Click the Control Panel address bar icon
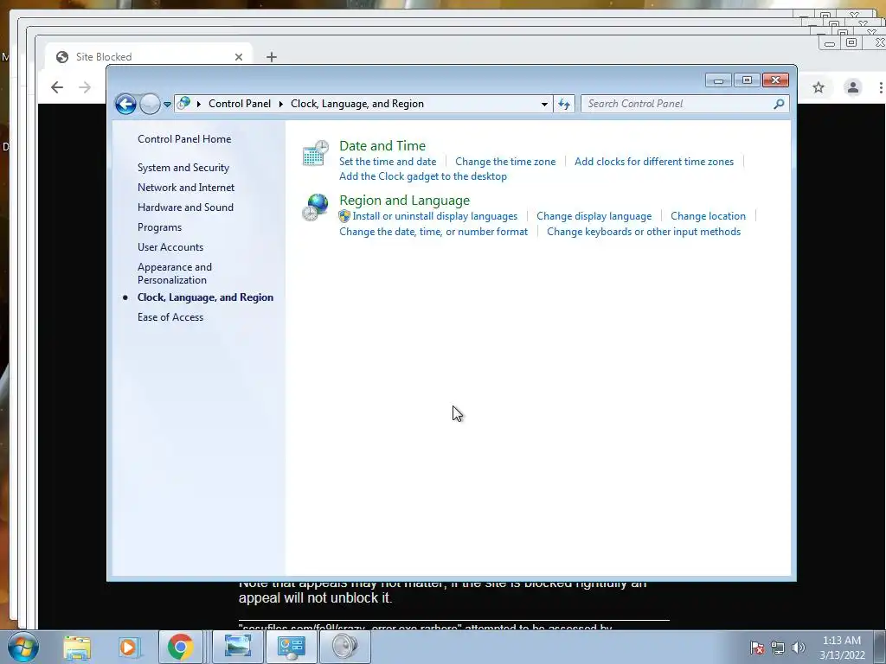Image resolution: width=886 pixels, height=664 pixels. click(183, 104)
